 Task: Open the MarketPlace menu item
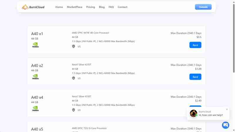tap(75, 7)
